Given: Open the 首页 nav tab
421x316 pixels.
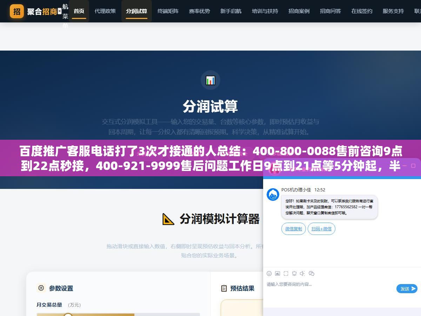Looking at the screenshot, I should click(79, 11).
